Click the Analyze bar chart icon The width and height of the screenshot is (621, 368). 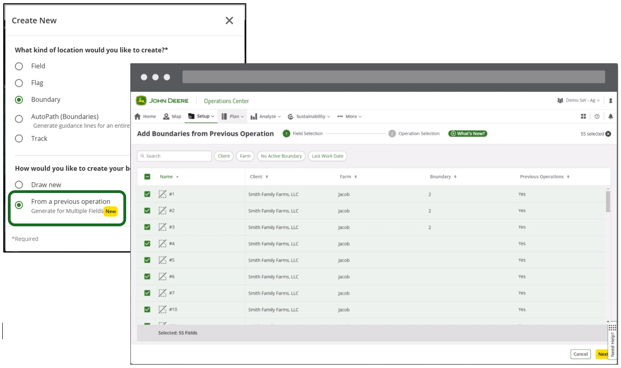254,117
